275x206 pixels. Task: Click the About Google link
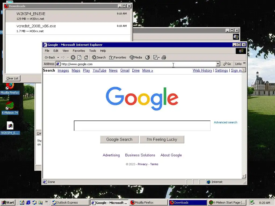[x=171, y=155]
